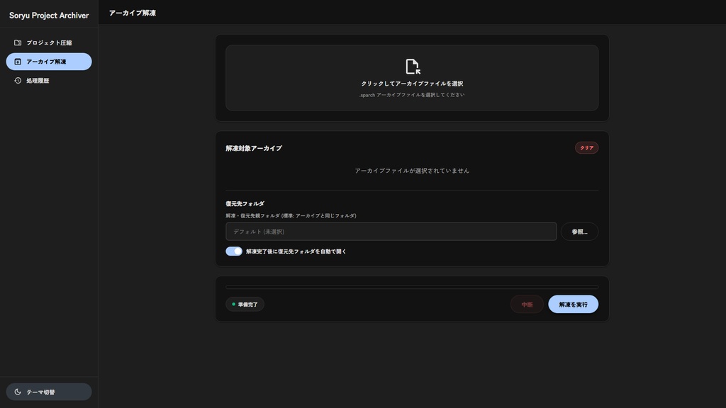726x408 pixels.
Task: Open the プロジェクト圧縮 sidebar item
Action: click(49, 42)
